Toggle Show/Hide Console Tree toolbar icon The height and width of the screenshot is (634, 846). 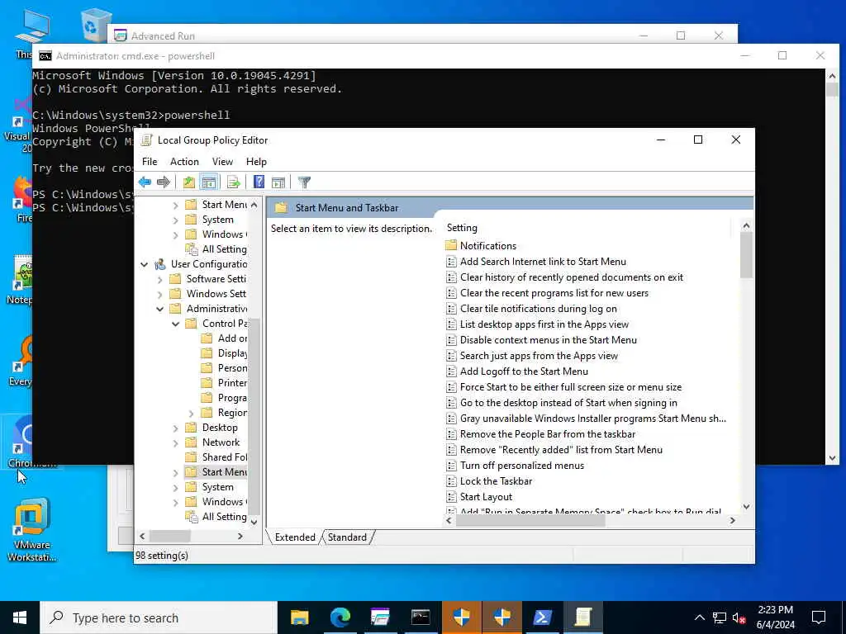pyautogui.click(x=209, y=182)
